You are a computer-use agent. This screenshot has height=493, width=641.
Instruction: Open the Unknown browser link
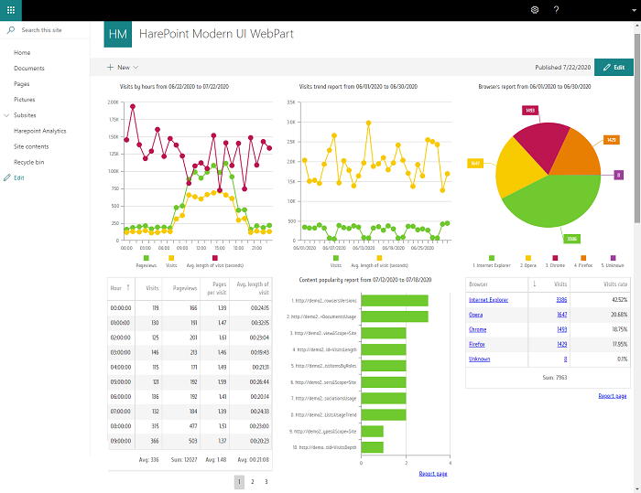[x=479, y=359]
